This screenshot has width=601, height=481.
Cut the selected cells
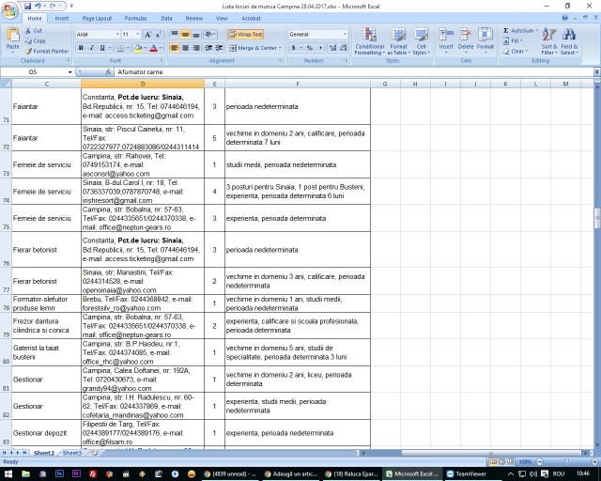coord(34,31)
